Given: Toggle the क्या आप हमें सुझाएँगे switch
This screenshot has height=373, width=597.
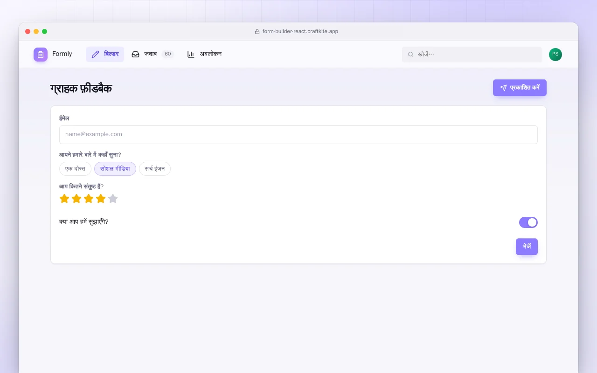Looking at the screenshot, I should click(x=528, y=222).
